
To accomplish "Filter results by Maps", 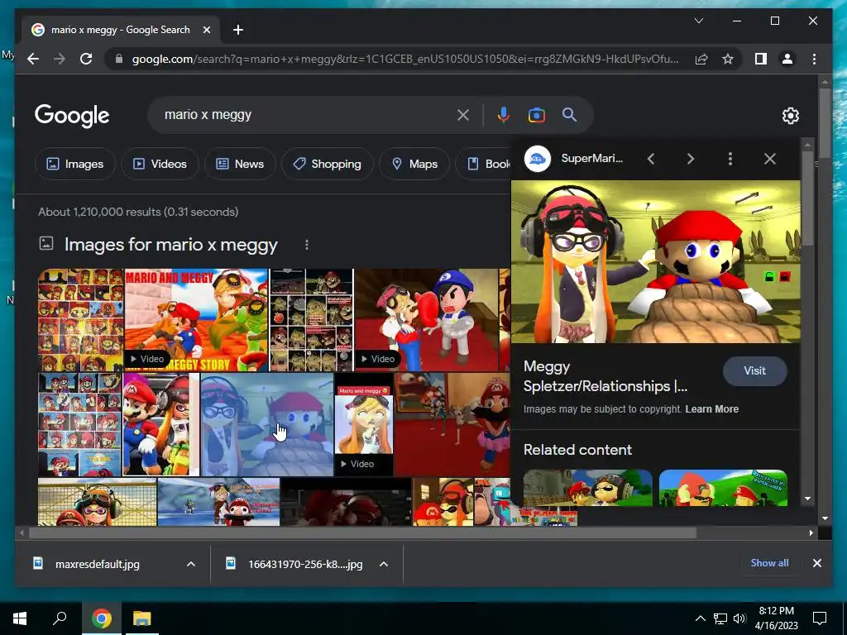I will 414,164.
